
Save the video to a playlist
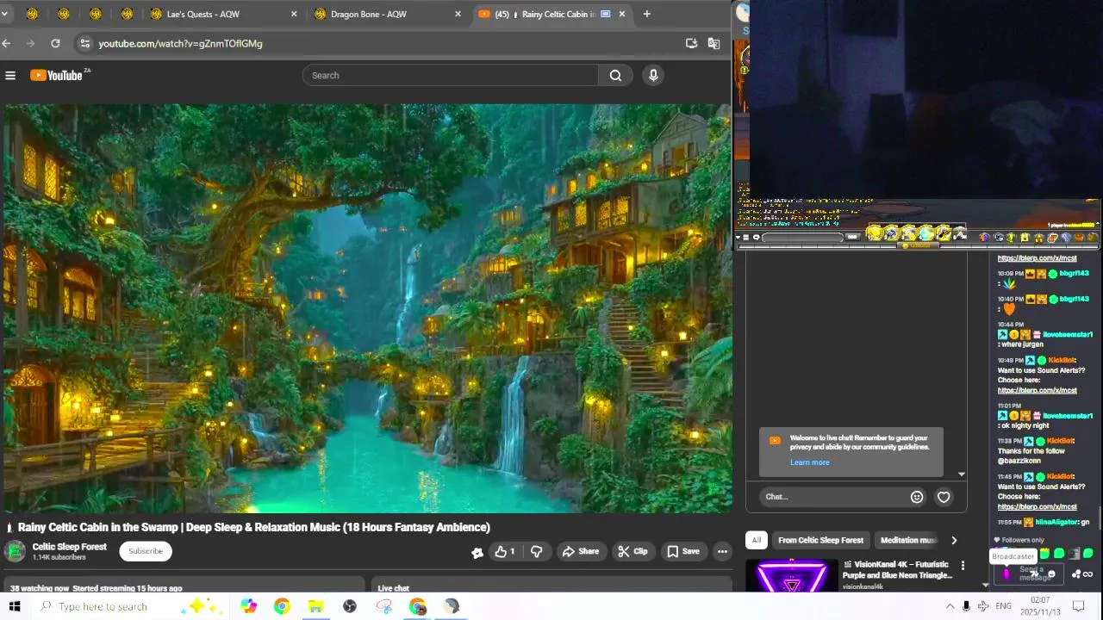683,551
